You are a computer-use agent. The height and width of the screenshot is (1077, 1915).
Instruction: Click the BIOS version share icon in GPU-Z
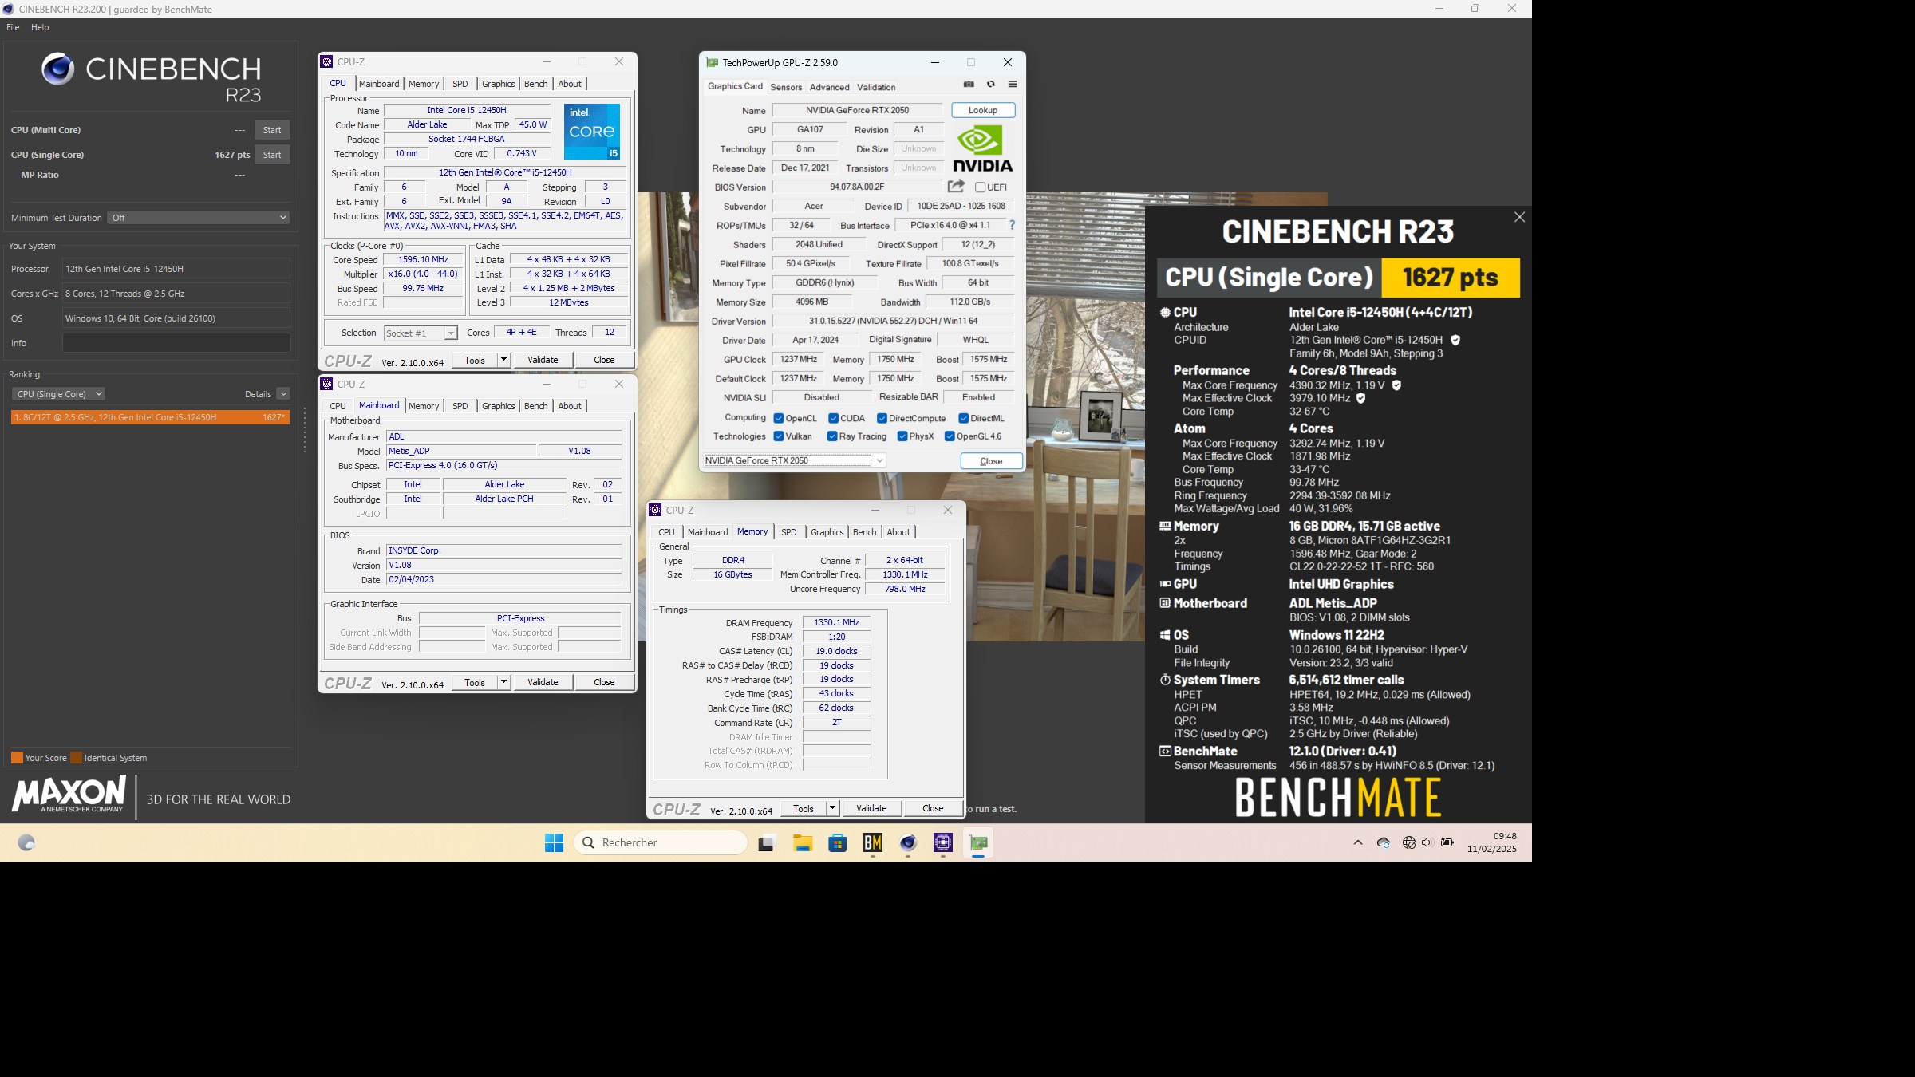[956, 186]
